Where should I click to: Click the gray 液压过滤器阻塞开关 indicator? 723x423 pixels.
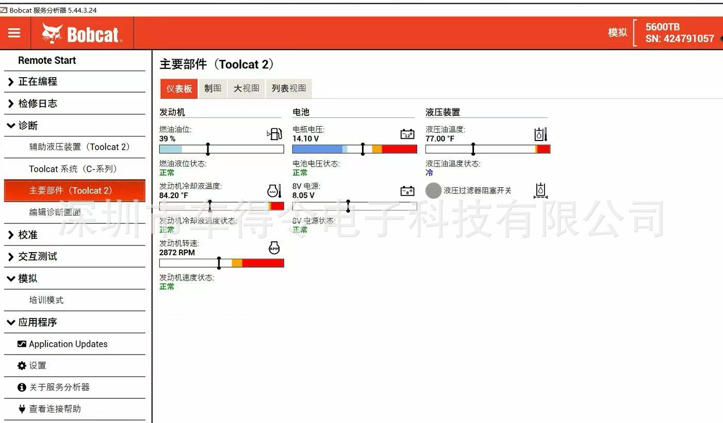click(434, 190)
